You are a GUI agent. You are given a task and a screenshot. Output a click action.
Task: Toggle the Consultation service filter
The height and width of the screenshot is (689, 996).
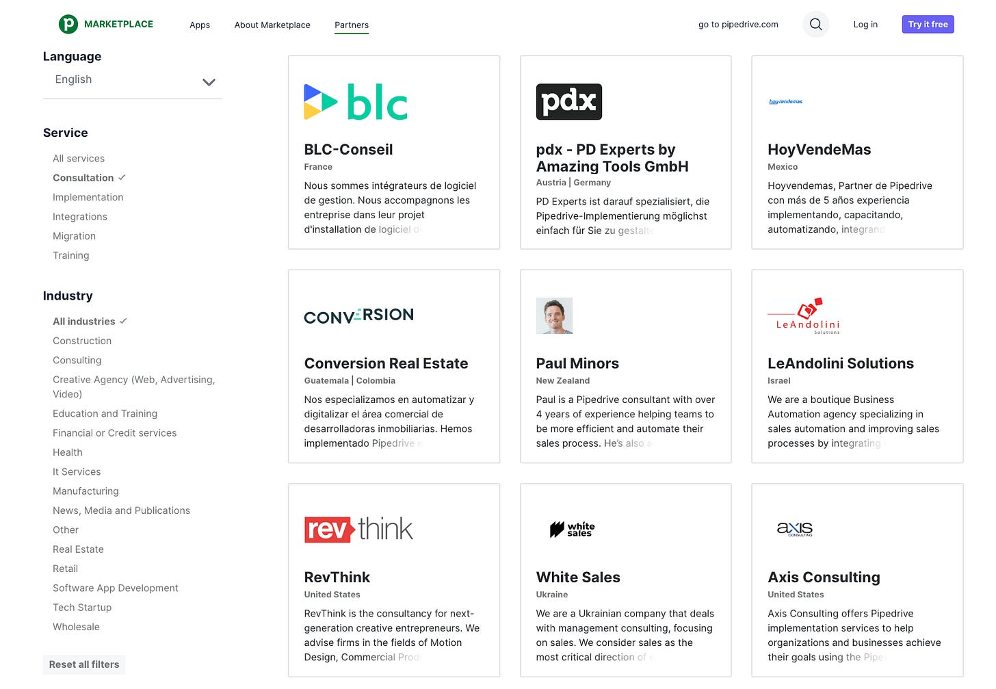pyautogui.click(x=83, y=178)
